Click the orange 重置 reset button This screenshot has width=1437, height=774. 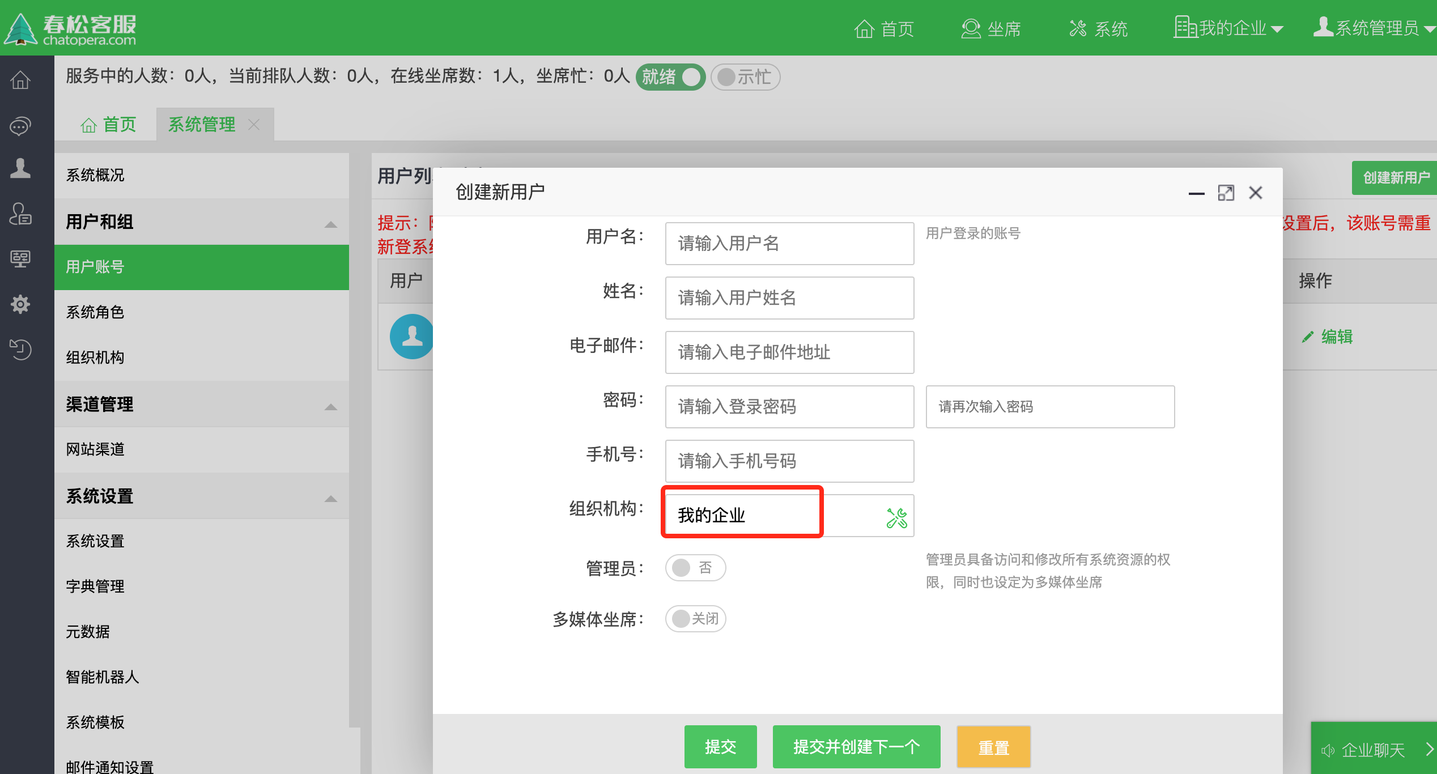(x=993, y=747)
